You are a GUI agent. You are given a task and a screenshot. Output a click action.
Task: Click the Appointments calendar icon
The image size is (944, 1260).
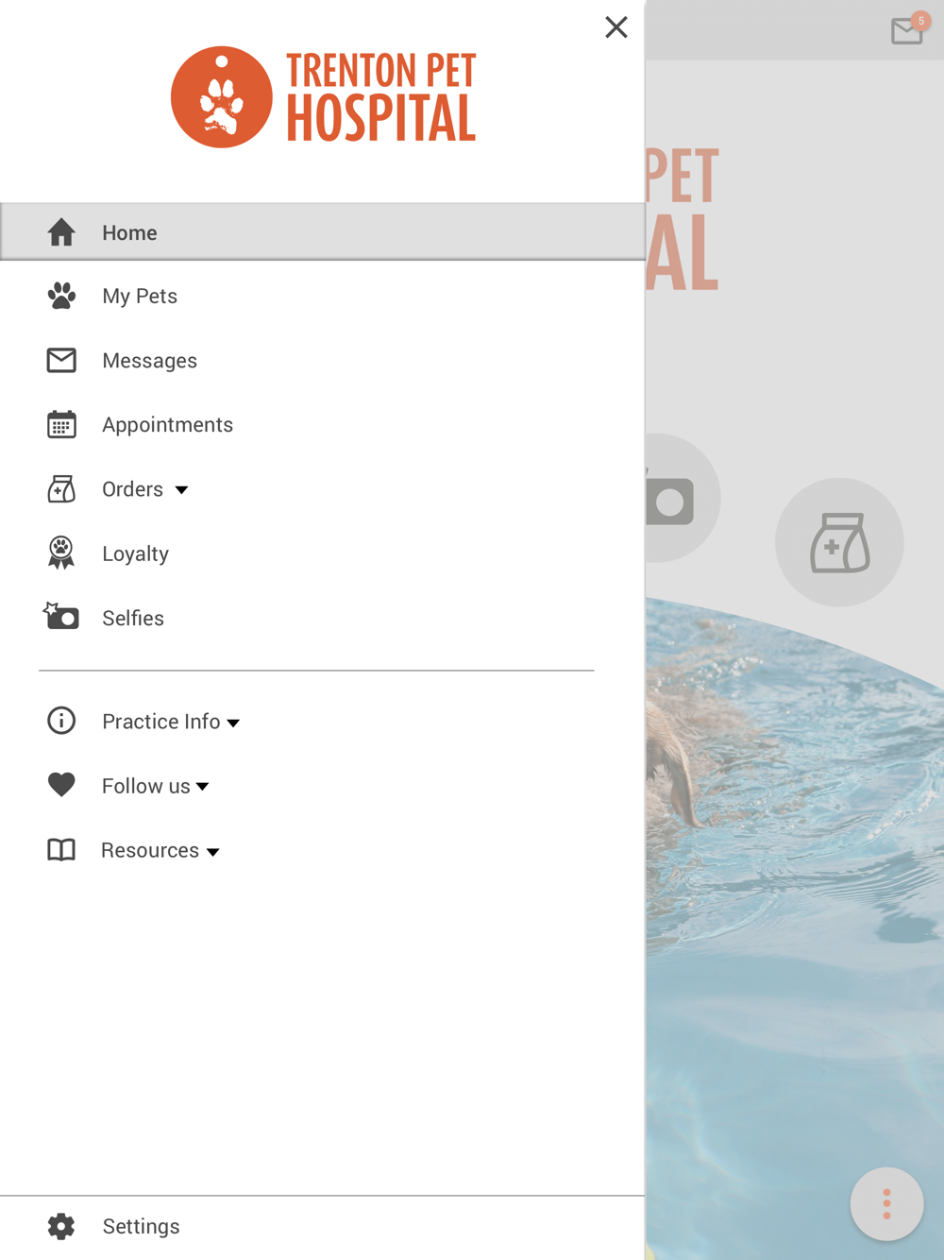point(61,424)
